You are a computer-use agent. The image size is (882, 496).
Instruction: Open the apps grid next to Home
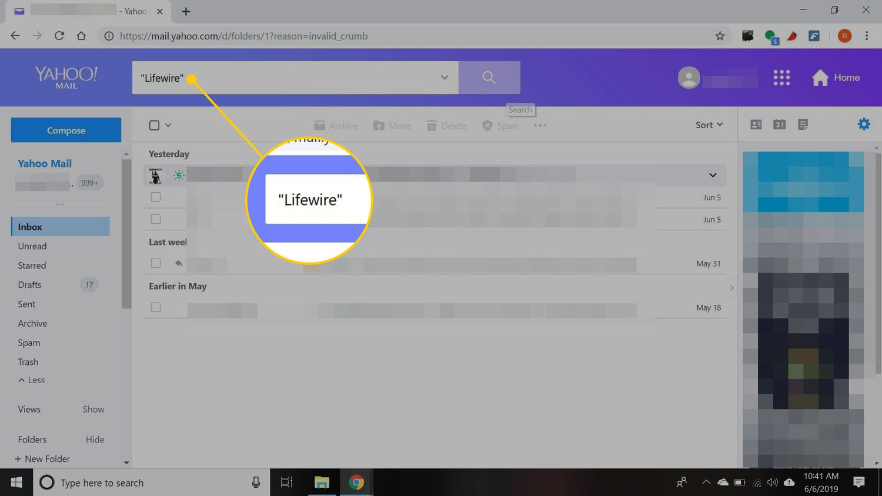point(781,77)
